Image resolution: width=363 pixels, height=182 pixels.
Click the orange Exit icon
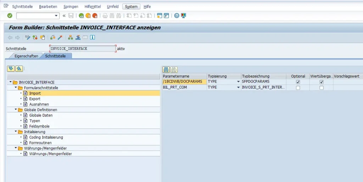click(88, 16)
